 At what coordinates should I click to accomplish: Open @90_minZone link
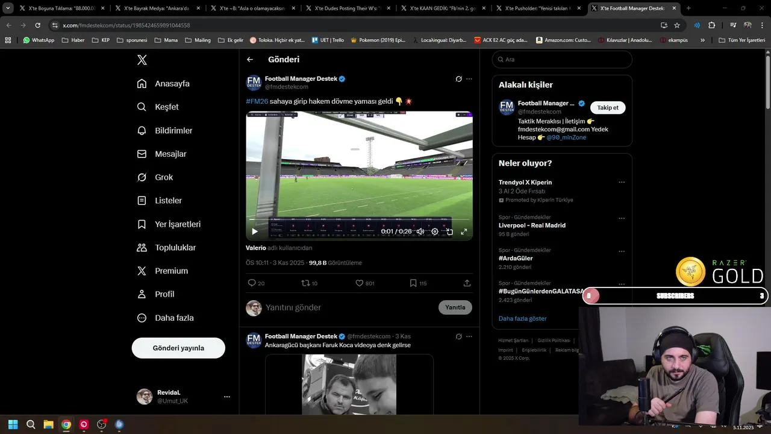[566, 137]
